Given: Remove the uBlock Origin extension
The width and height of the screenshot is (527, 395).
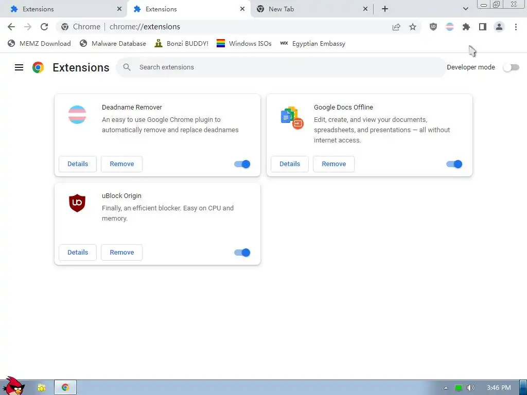Looking at the screenshot, I should pos(121,253).
